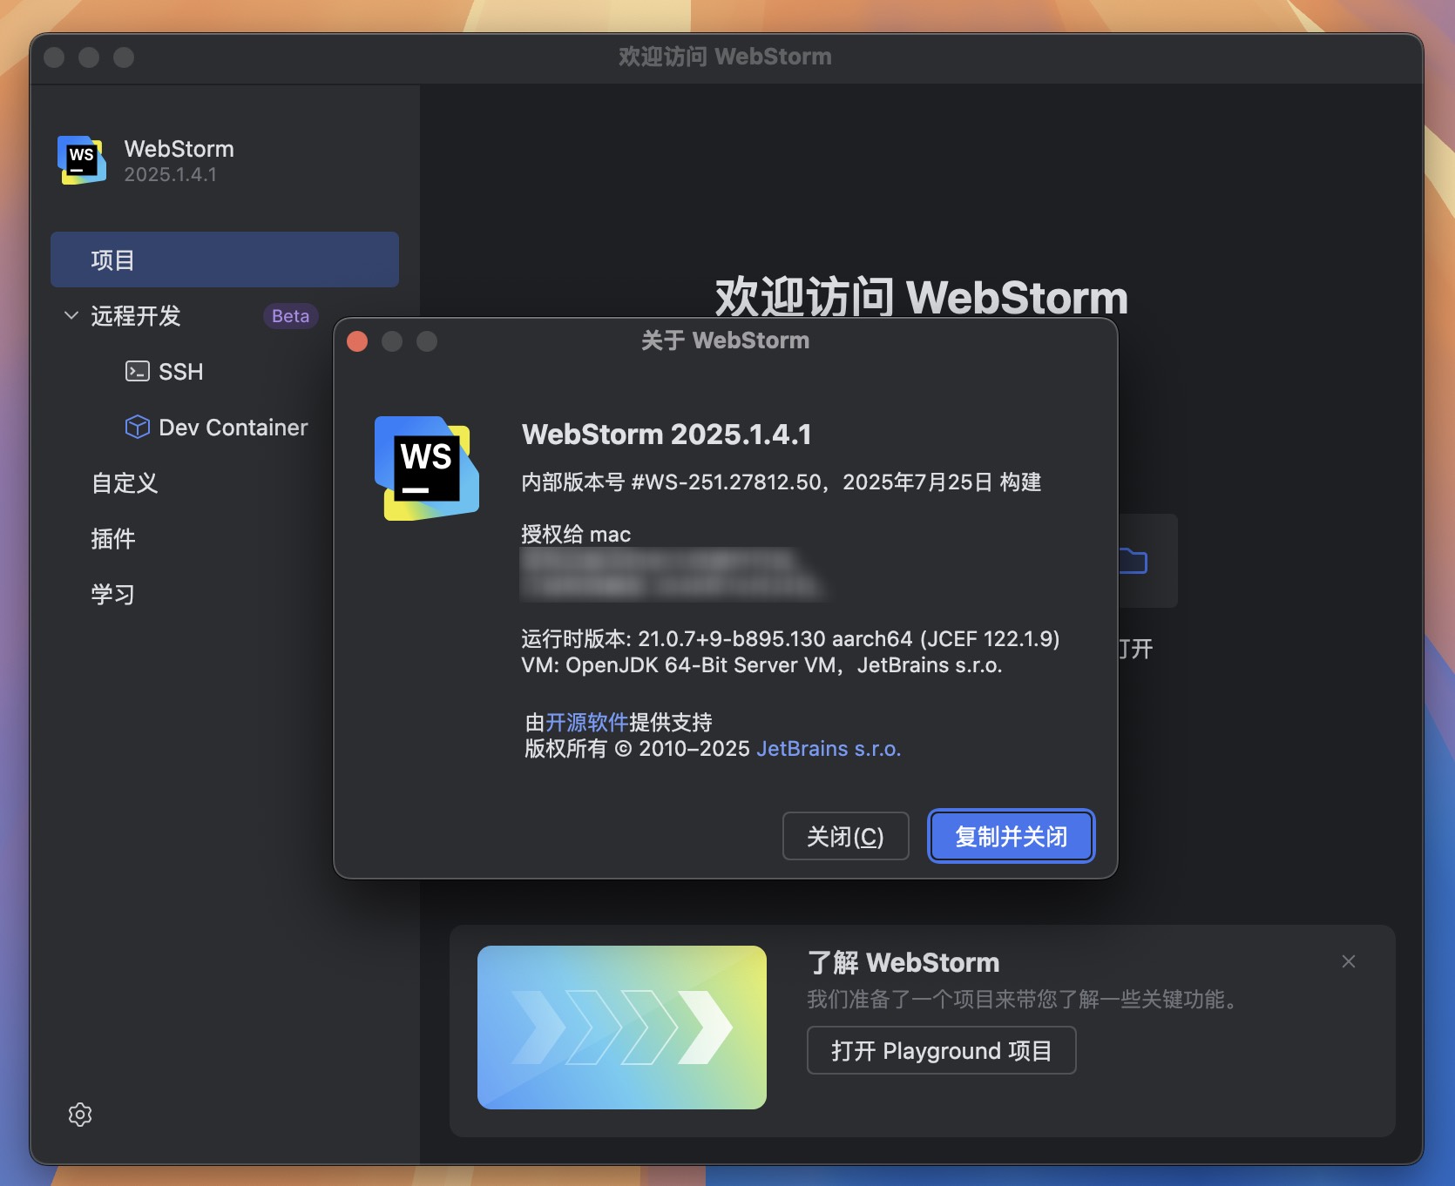Click the Playground arrows thumbnail
The height and width of the screenshot is (1186, 1455).
tap(620, 1028)
